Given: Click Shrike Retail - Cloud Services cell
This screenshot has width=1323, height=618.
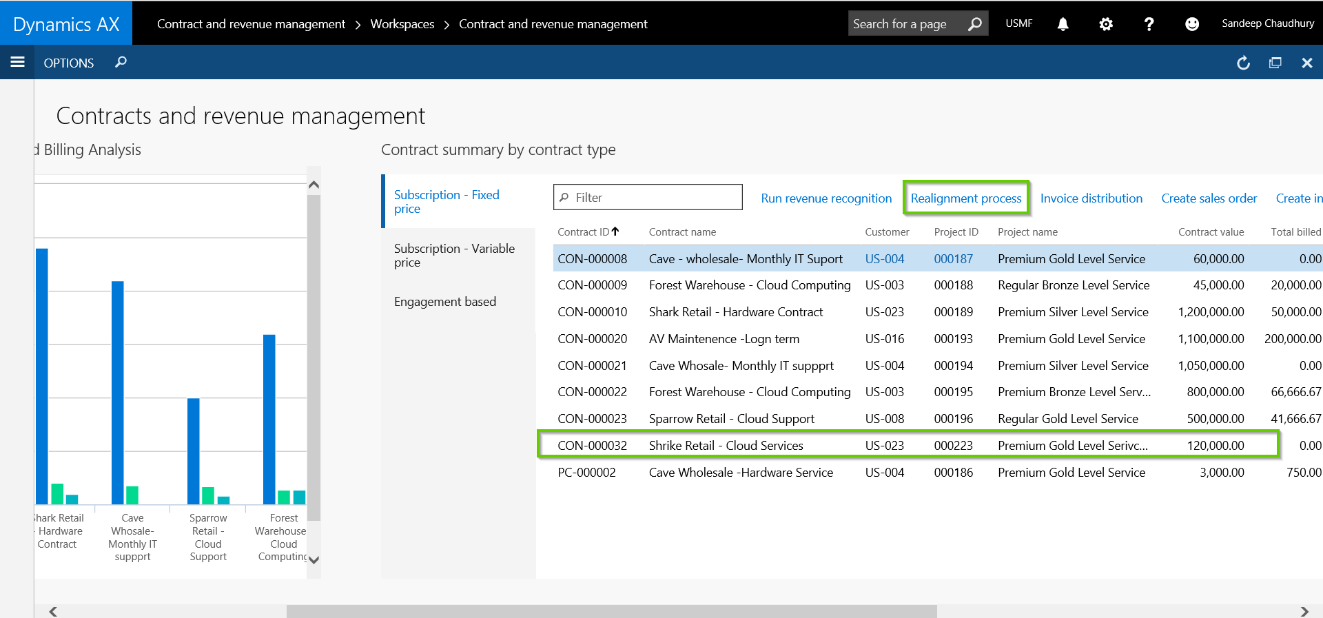Looking at the screenshot, I should [x=726, y=446].
